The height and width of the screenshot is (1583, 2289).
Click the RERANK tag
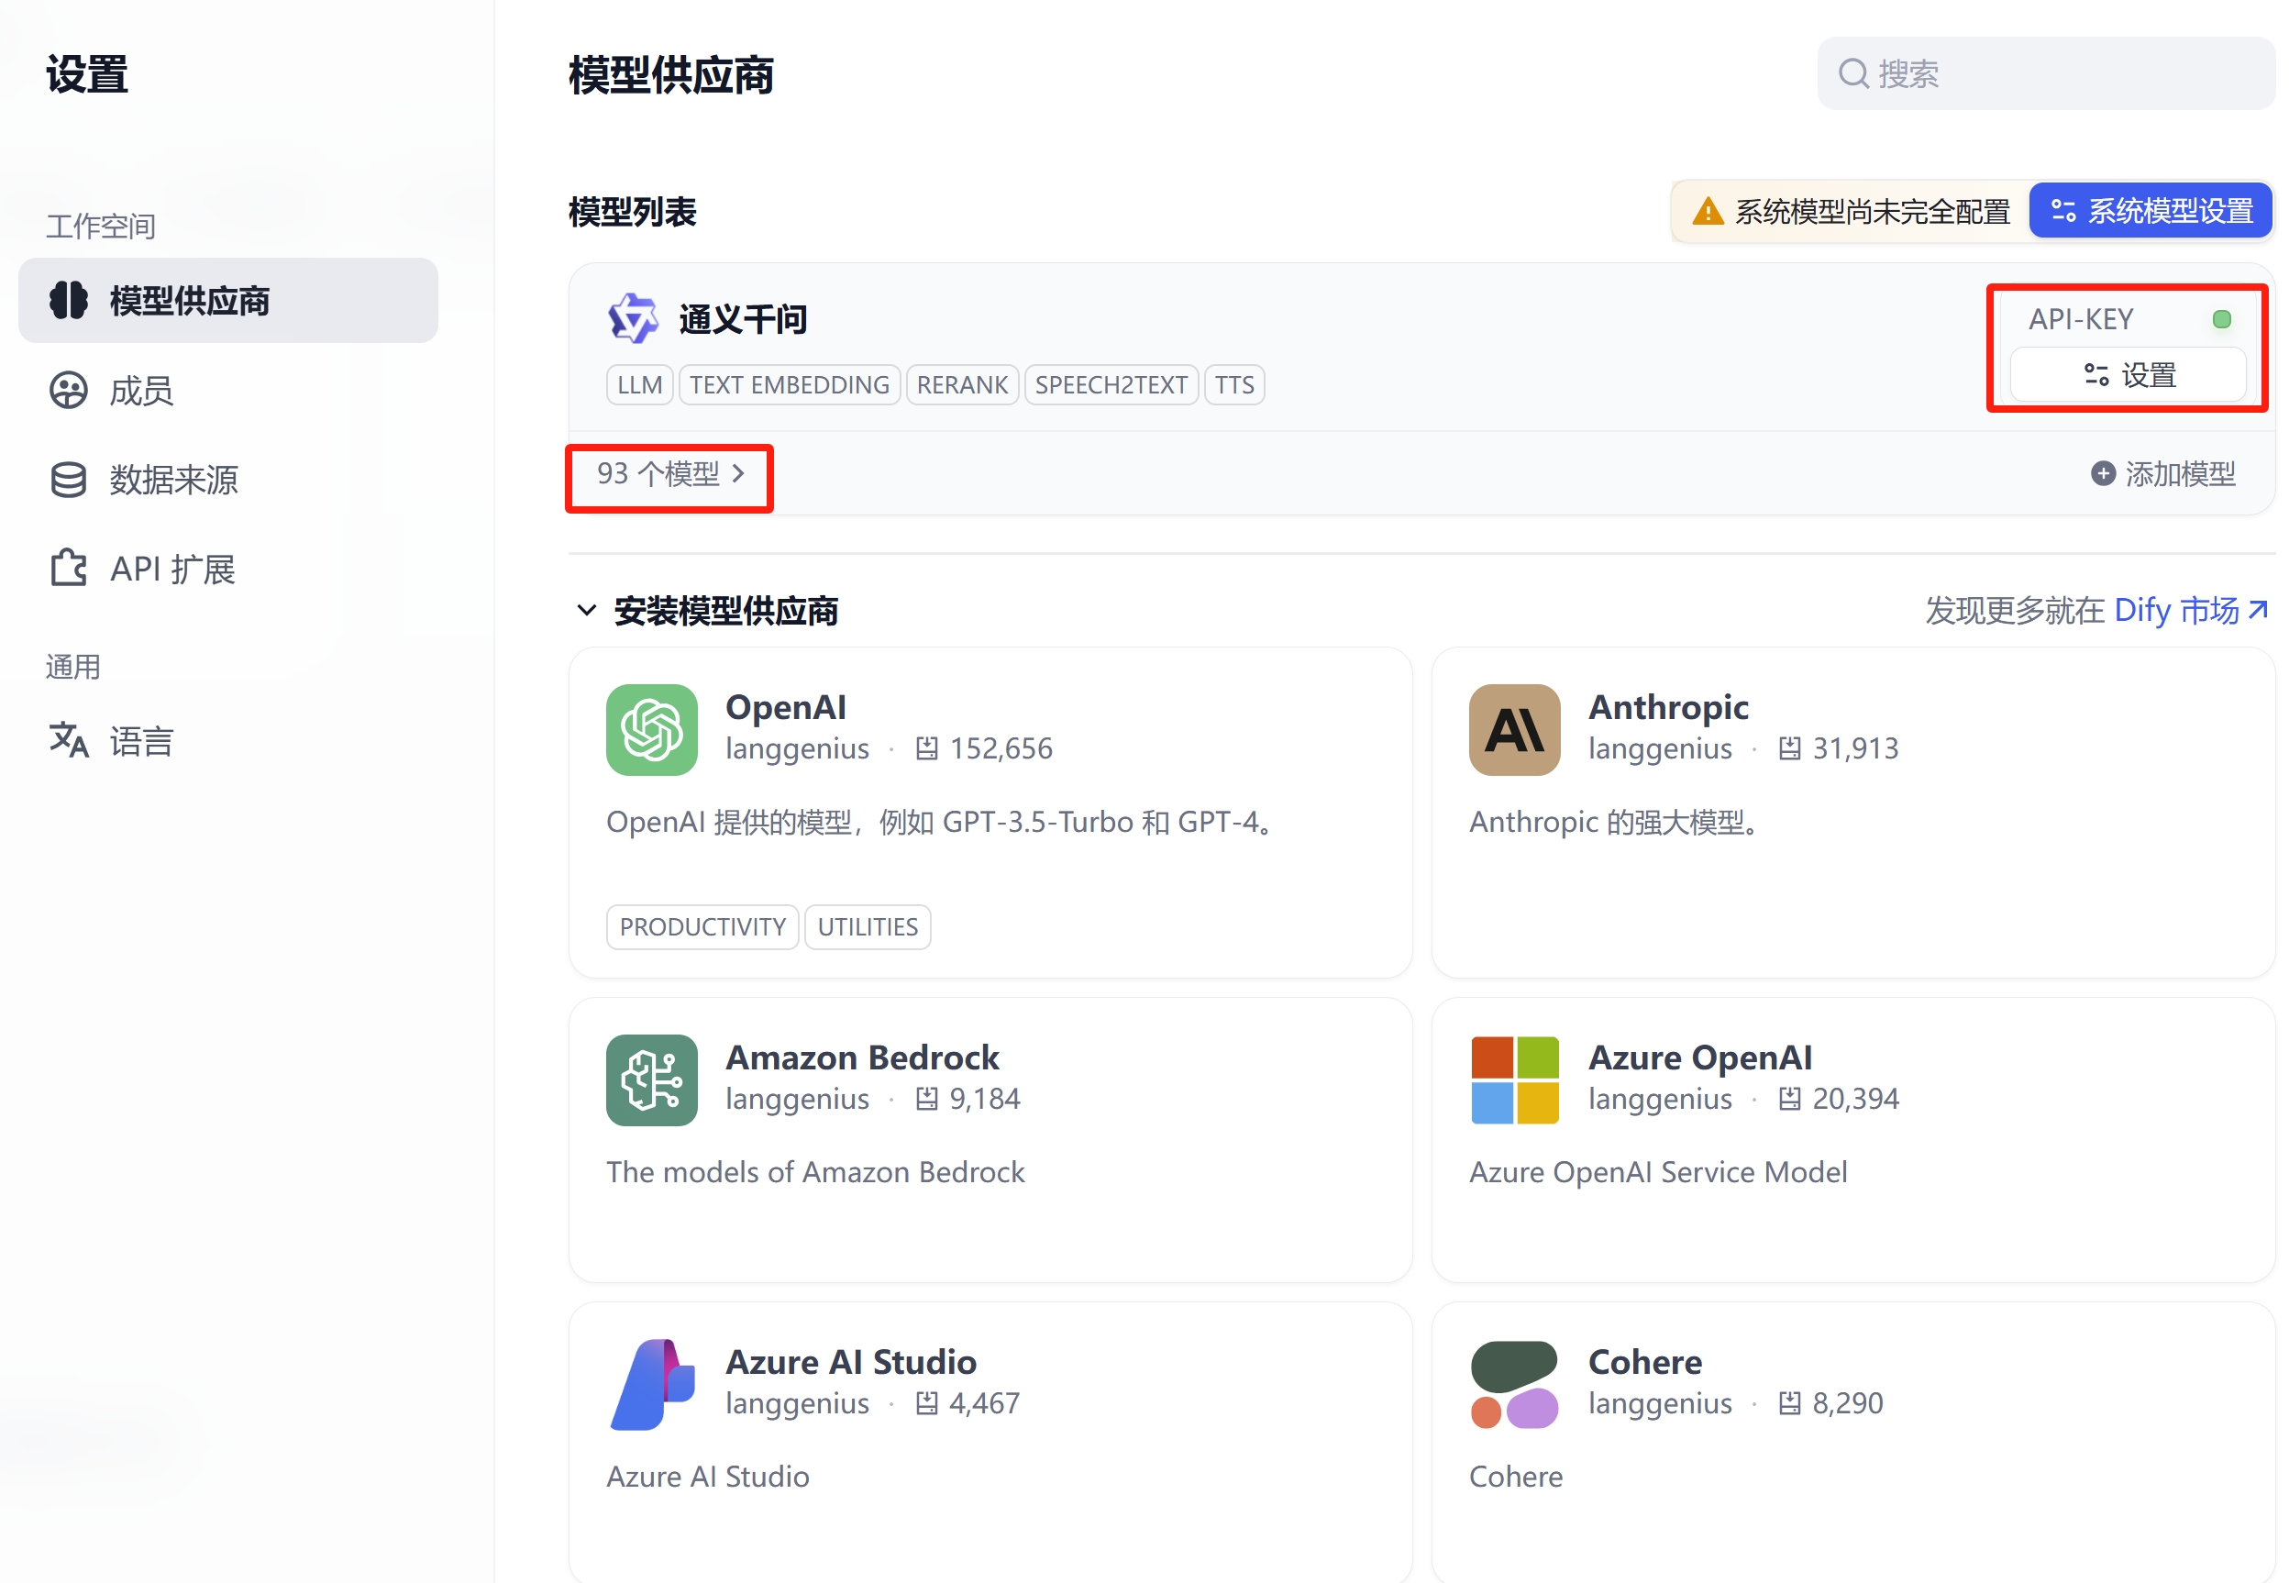click(962, 385)
